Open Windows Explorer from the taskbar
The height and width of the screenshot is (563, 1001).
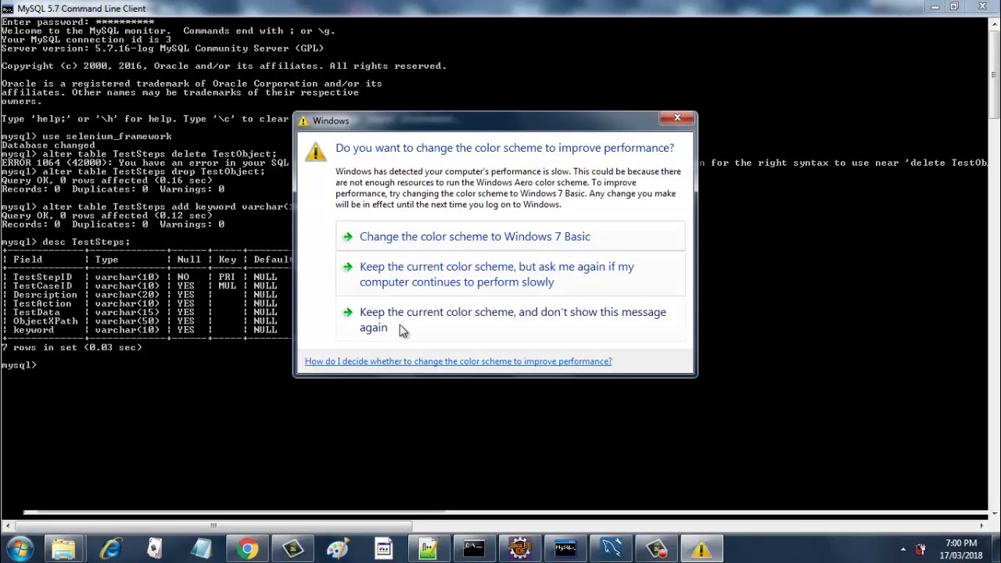click(63, 549)
